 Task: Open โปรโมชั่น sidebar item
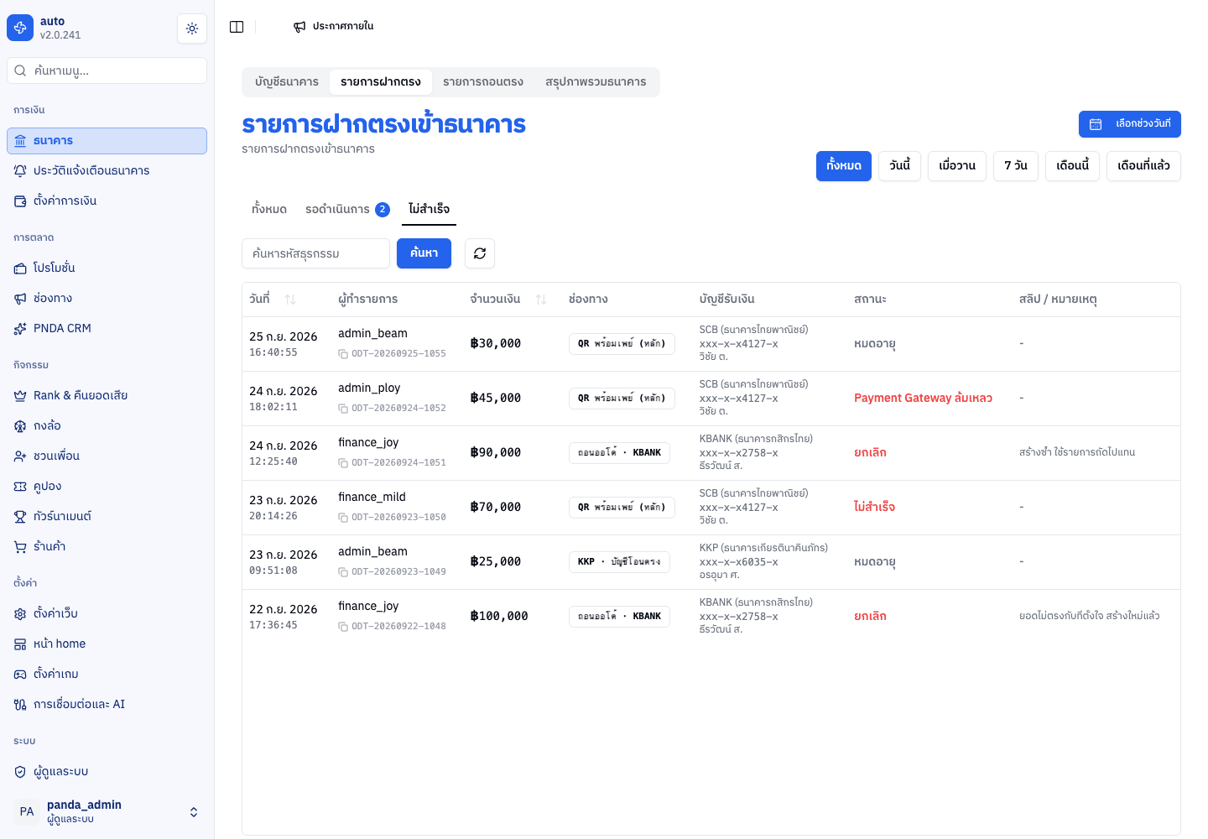(107, 268)
